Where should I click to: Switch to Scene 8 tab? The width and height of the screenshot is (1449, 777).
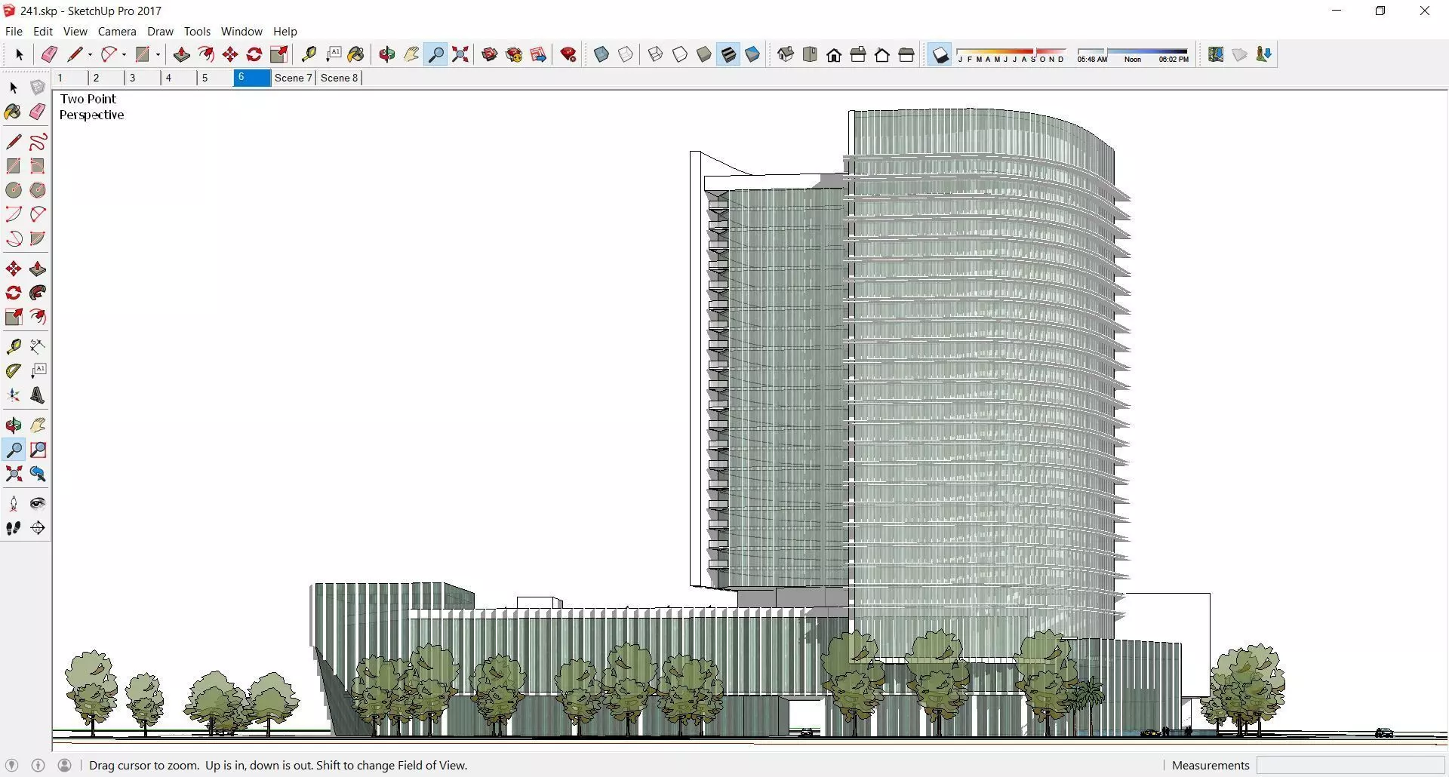(340, 78)
